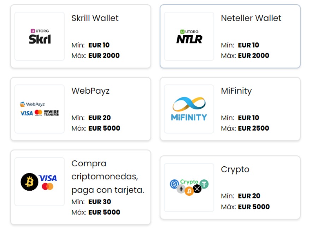Choose the MiFinity payment title

point(236,91)
